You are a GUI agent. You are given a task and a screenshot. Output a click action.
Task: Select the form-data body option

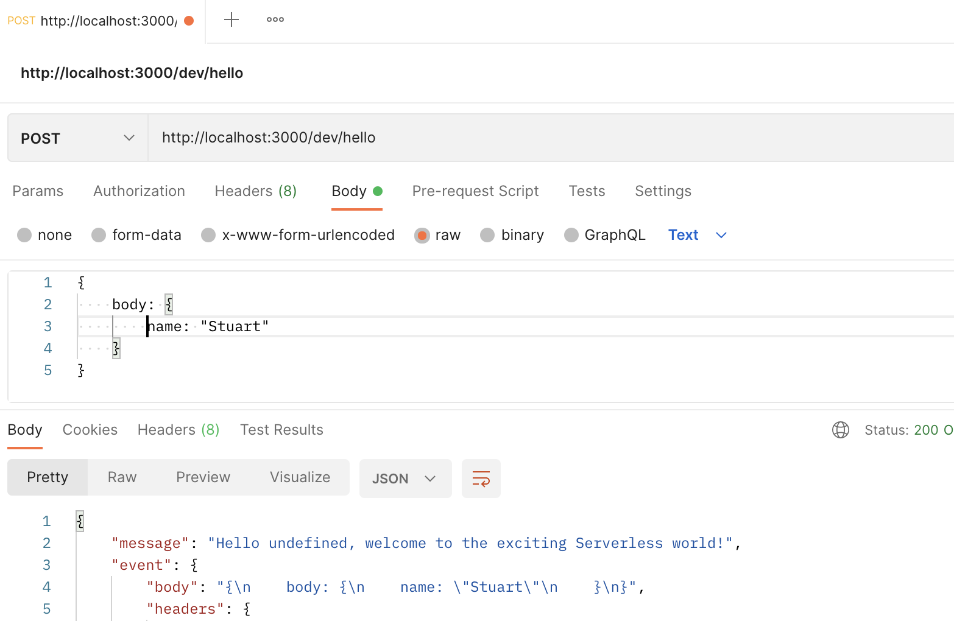click(x=99, y=235)
